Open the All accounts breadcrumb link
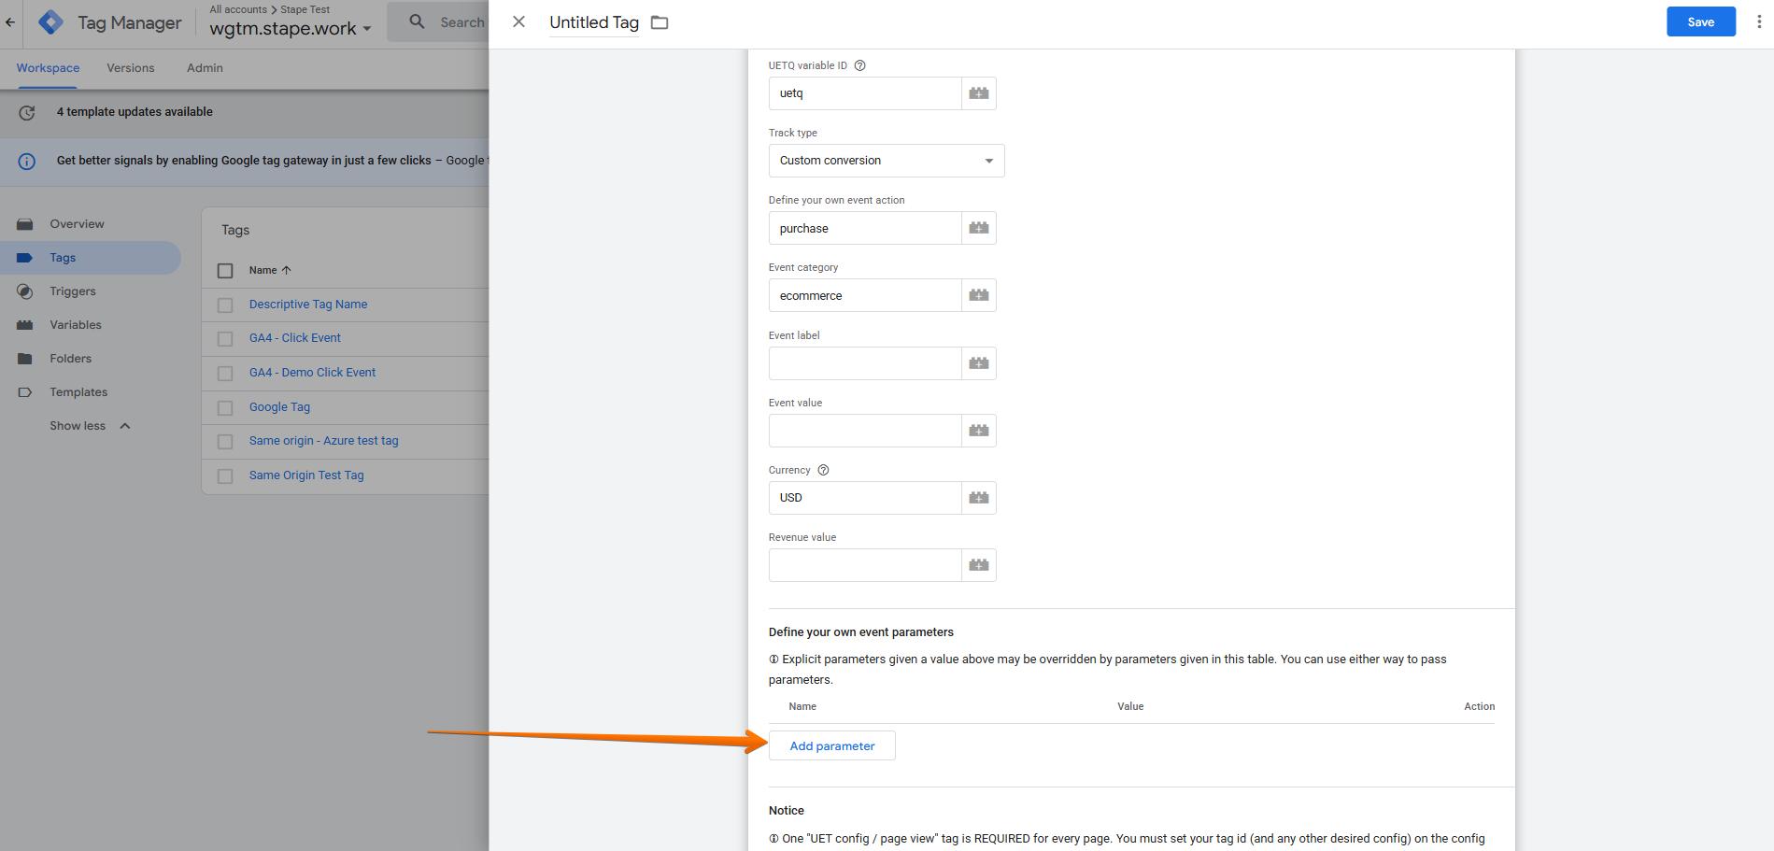 [x=238, y=9]
